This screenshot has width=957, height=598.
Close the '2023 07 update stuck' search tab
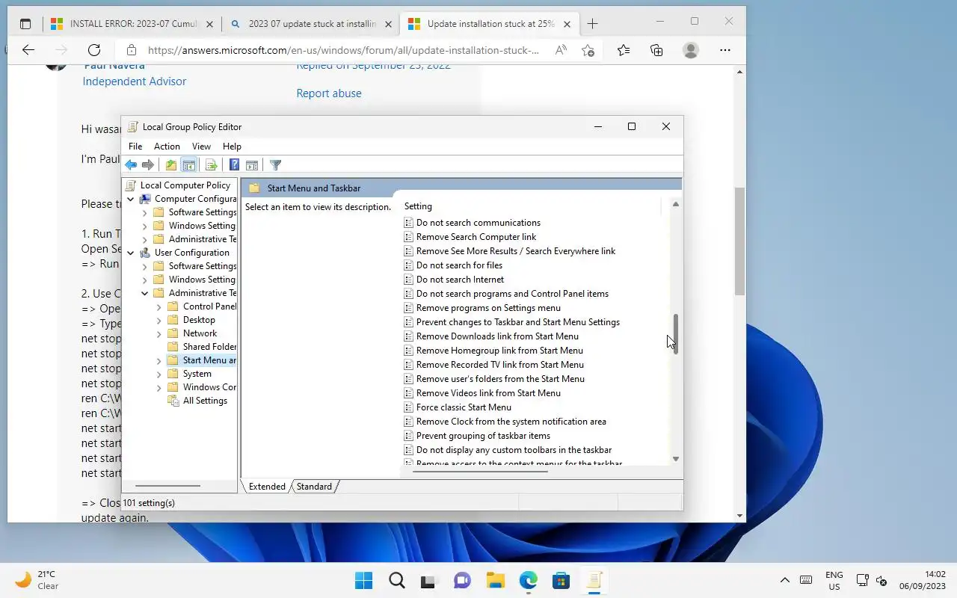point(388,24)
